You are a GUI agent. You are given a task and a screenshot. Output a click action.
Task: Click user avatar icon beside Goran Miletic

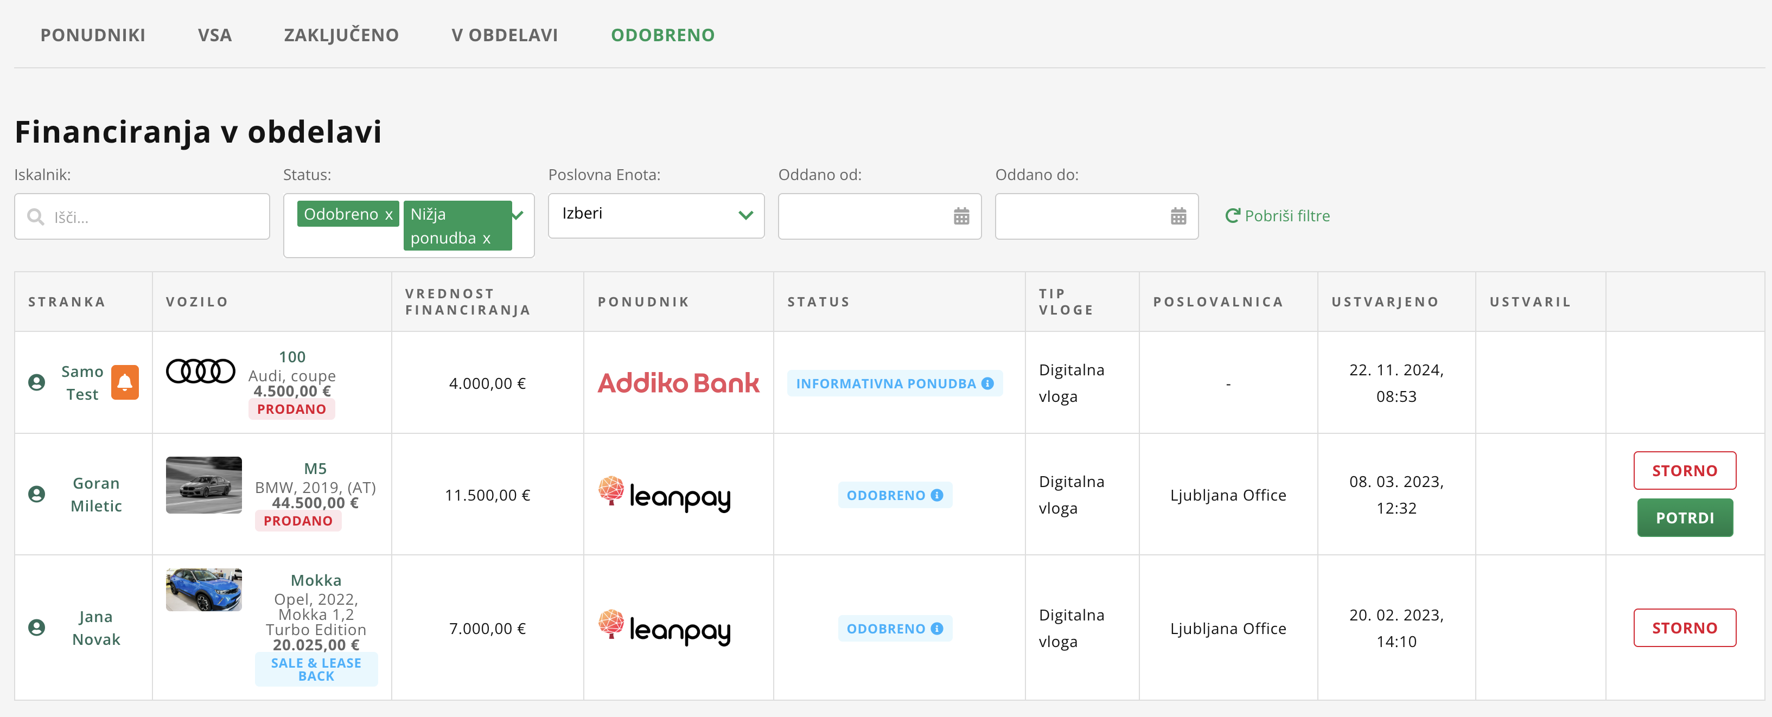pyautogui.click(x=36, y=494)
